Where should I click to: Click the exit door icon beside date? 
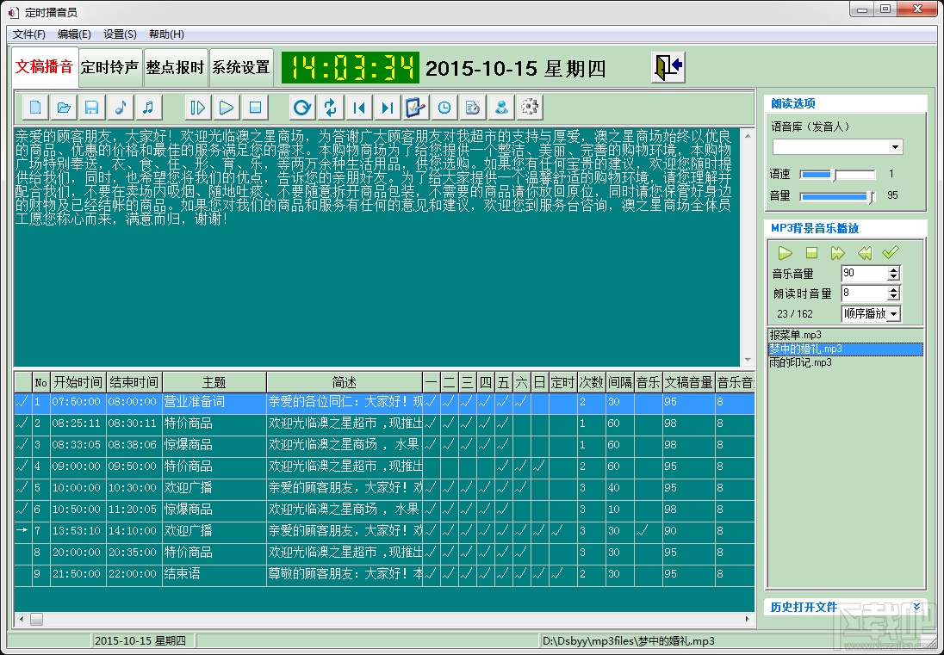668,67
